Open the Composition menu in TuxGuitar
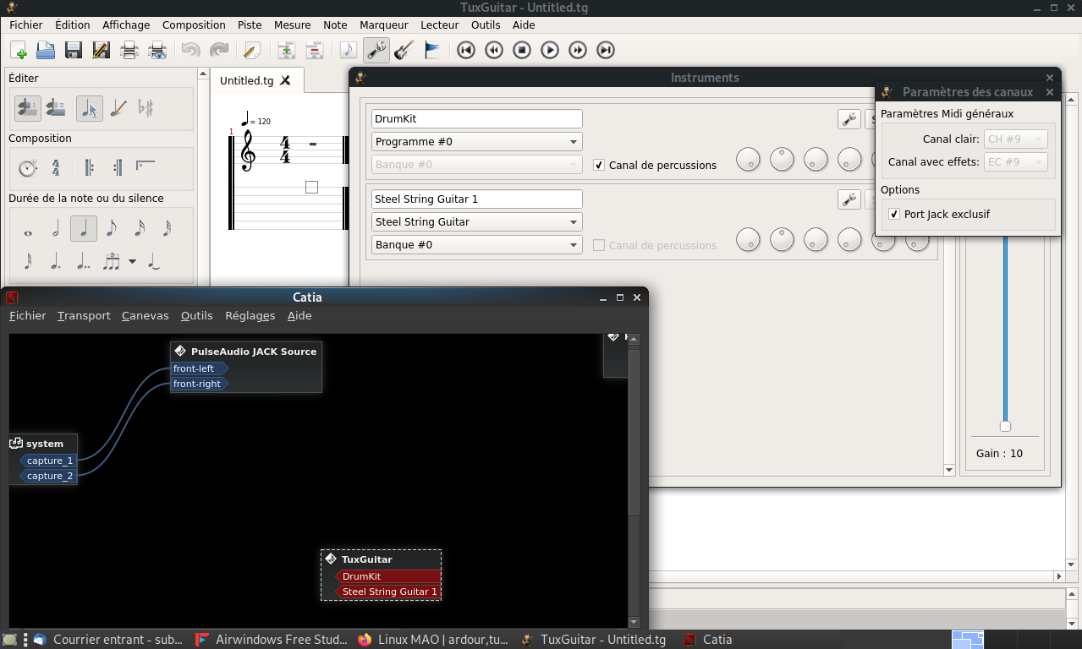The width and height of the screenshot is (1082, 649). coord(194,25)
